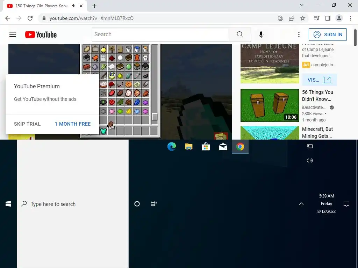358x268 pixels.
Task: Search with voice microphone icon
Action: [261, 35]
